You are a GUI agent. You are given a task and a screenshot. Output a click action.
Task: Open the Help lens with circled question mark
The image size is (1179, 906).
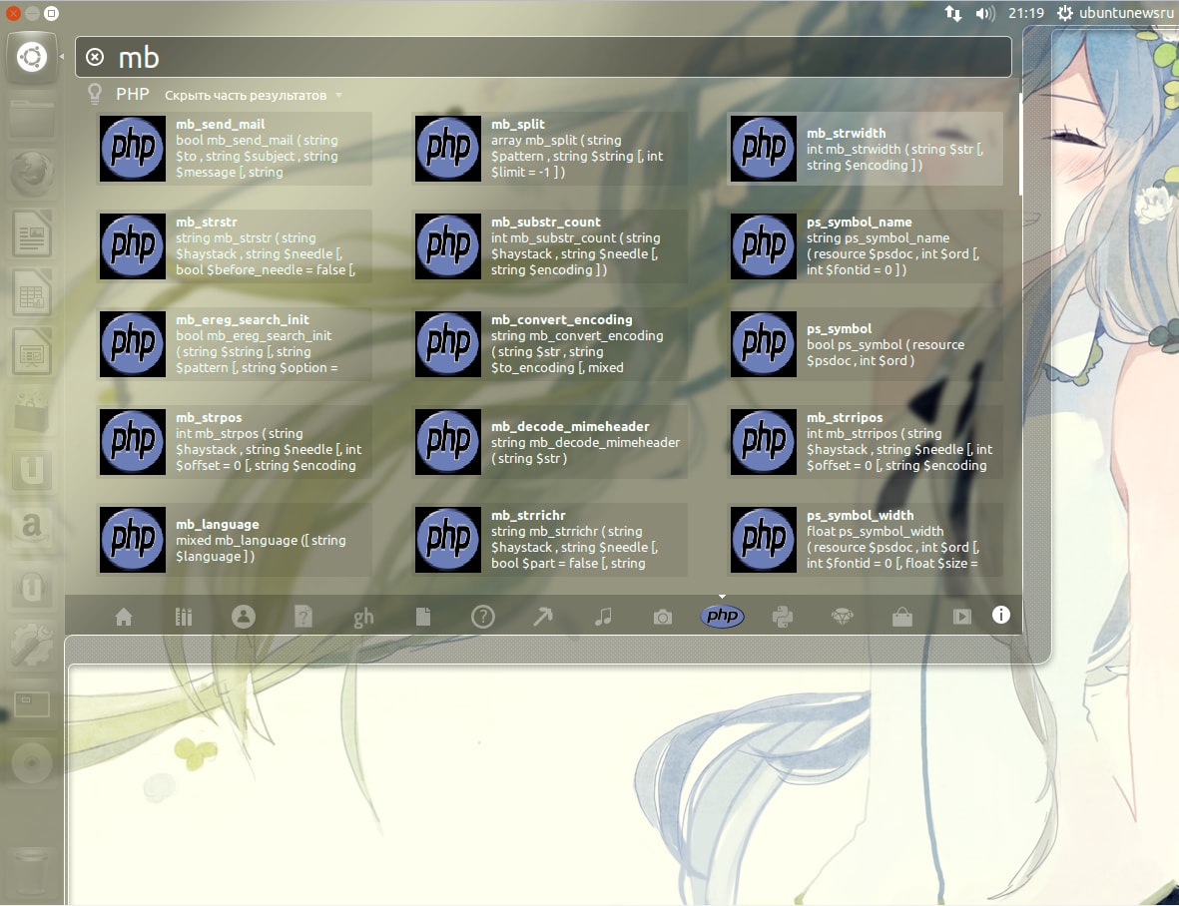(x=483, y=617)
